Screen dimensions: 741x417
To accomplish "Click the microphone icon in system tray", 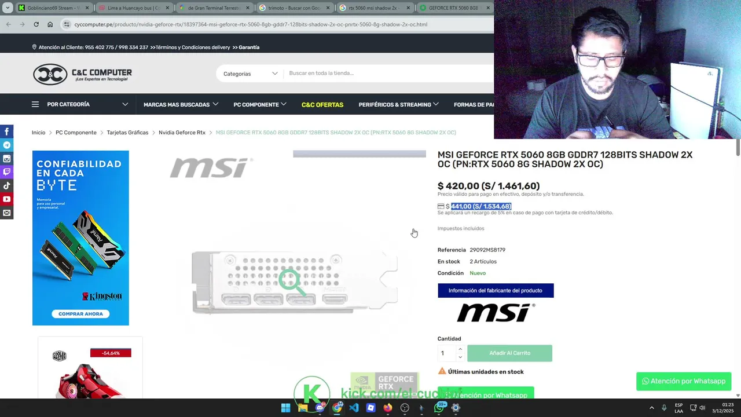I will point(664,408).
